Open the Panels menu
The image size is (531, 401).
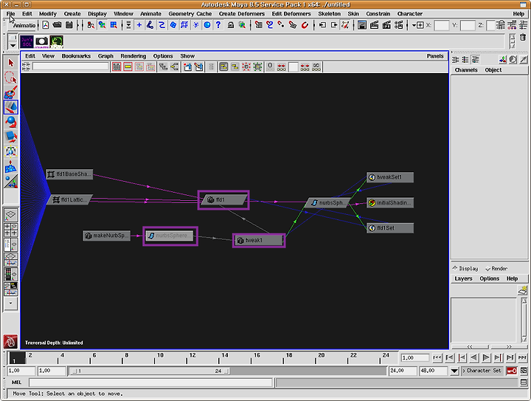click(435, 56)
